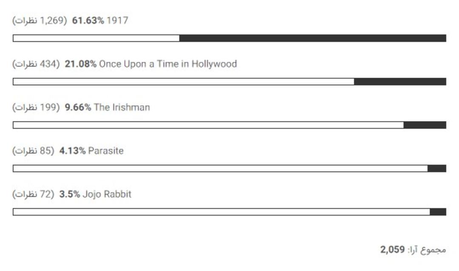Click the Jojo Rabbit result progress bar
Screen dimensions: 459x271
229,212
